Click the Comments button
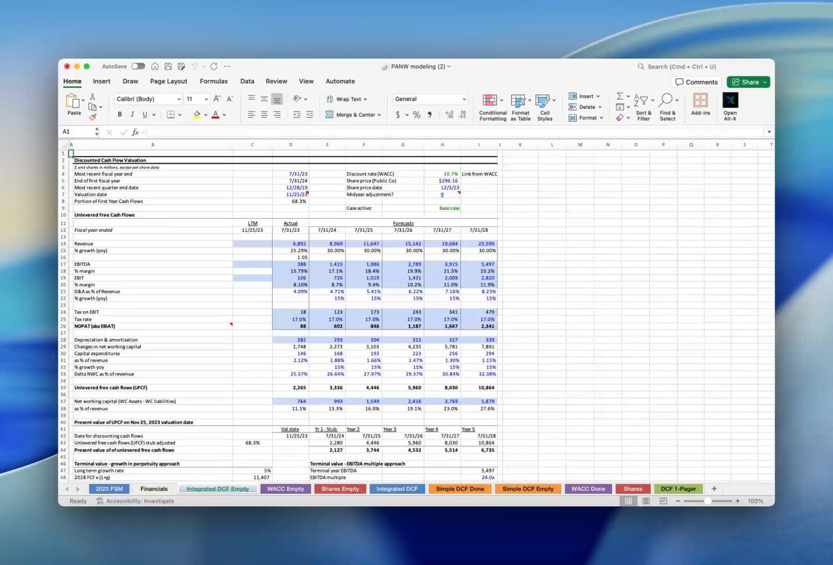 (696, 82)
